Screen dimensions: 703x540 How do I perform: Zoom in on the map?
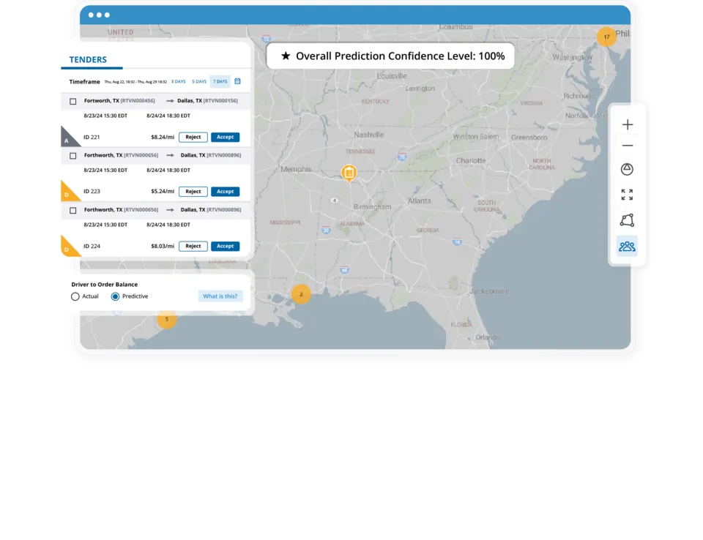[x=627, y=124]
